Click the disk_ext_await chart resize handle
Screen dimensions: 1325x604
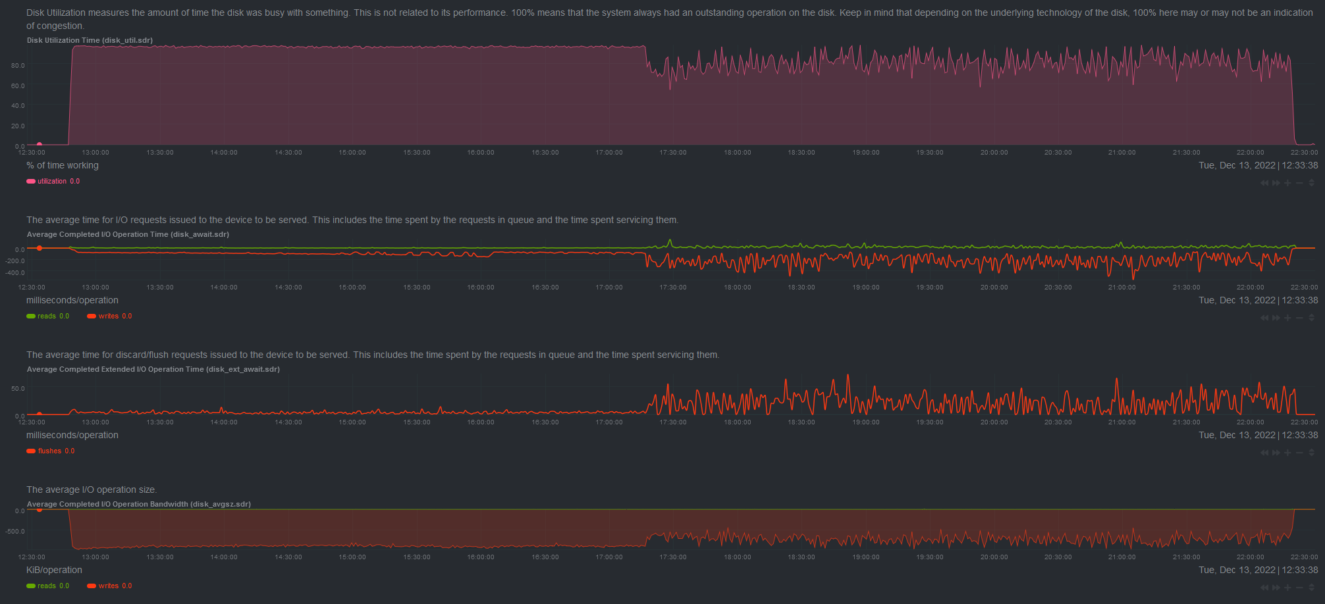click(1311, 453)
